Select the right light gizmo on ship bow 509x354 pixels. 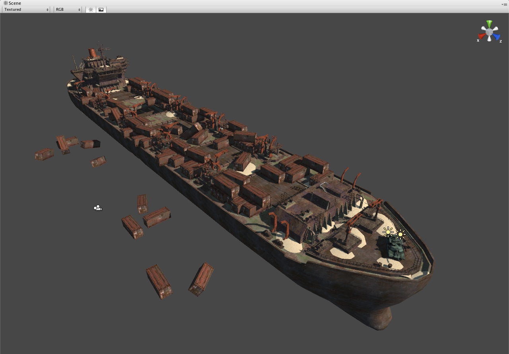point(400,234)
